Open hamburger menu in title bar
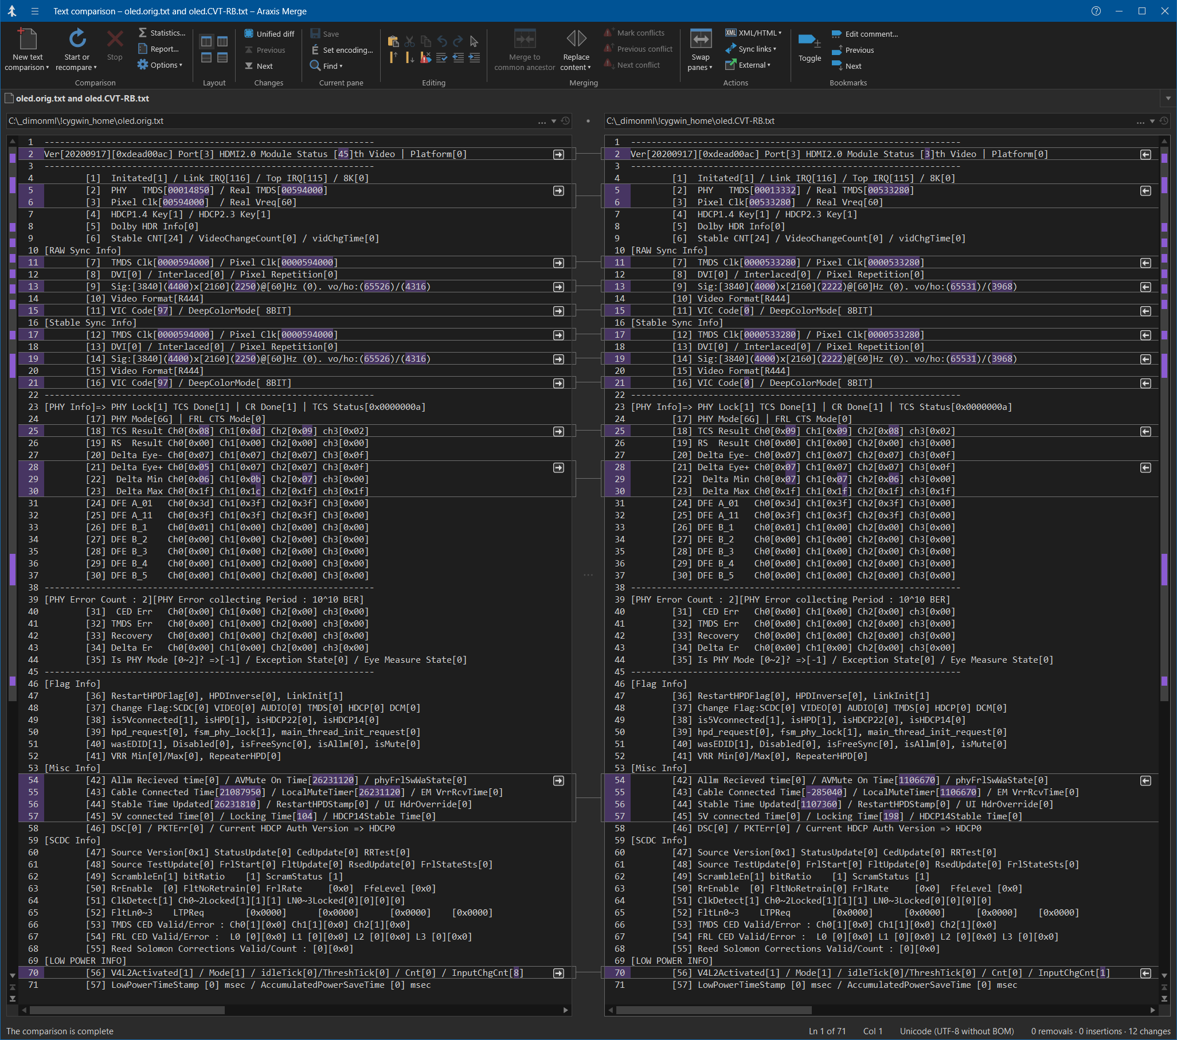Screen dimensions: 1177x1040 (x=34, y=11)
